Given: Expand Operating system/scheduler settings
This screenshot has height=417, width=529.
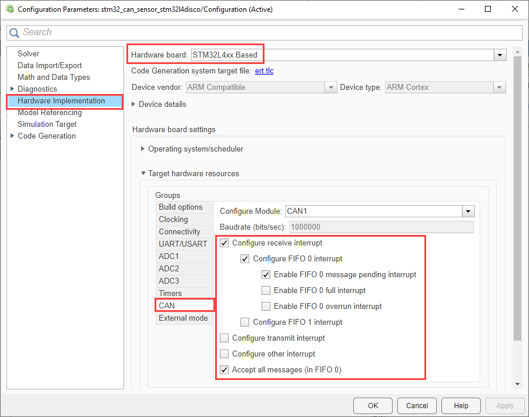Looking at the screenshot, I should coord(143,149).
